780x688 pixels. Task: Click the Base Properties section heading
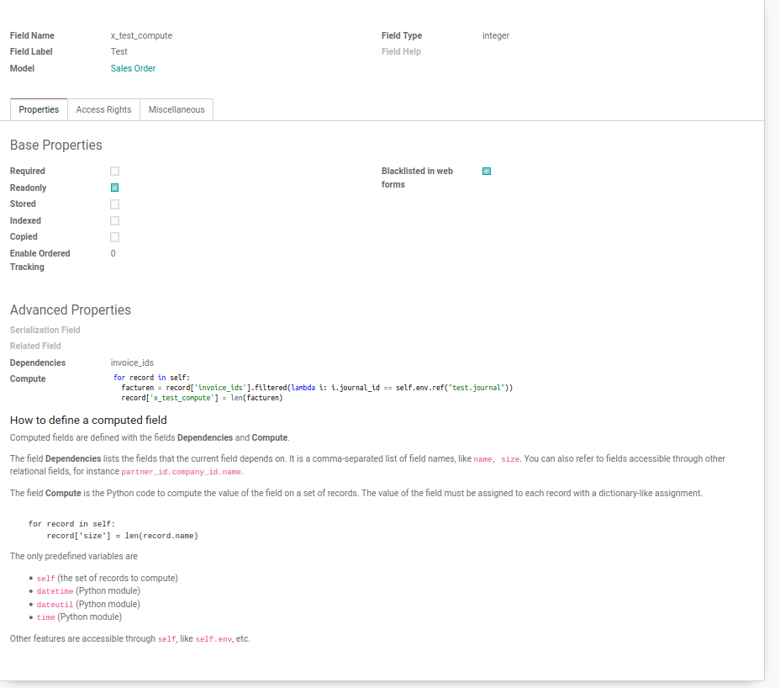coord(57,145)
